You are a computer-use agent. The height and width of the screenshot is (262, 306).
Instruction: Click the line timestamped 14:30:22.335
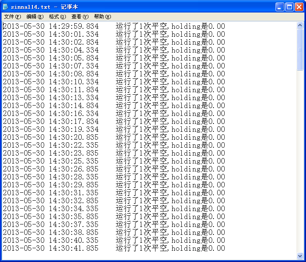click(114, 145)
